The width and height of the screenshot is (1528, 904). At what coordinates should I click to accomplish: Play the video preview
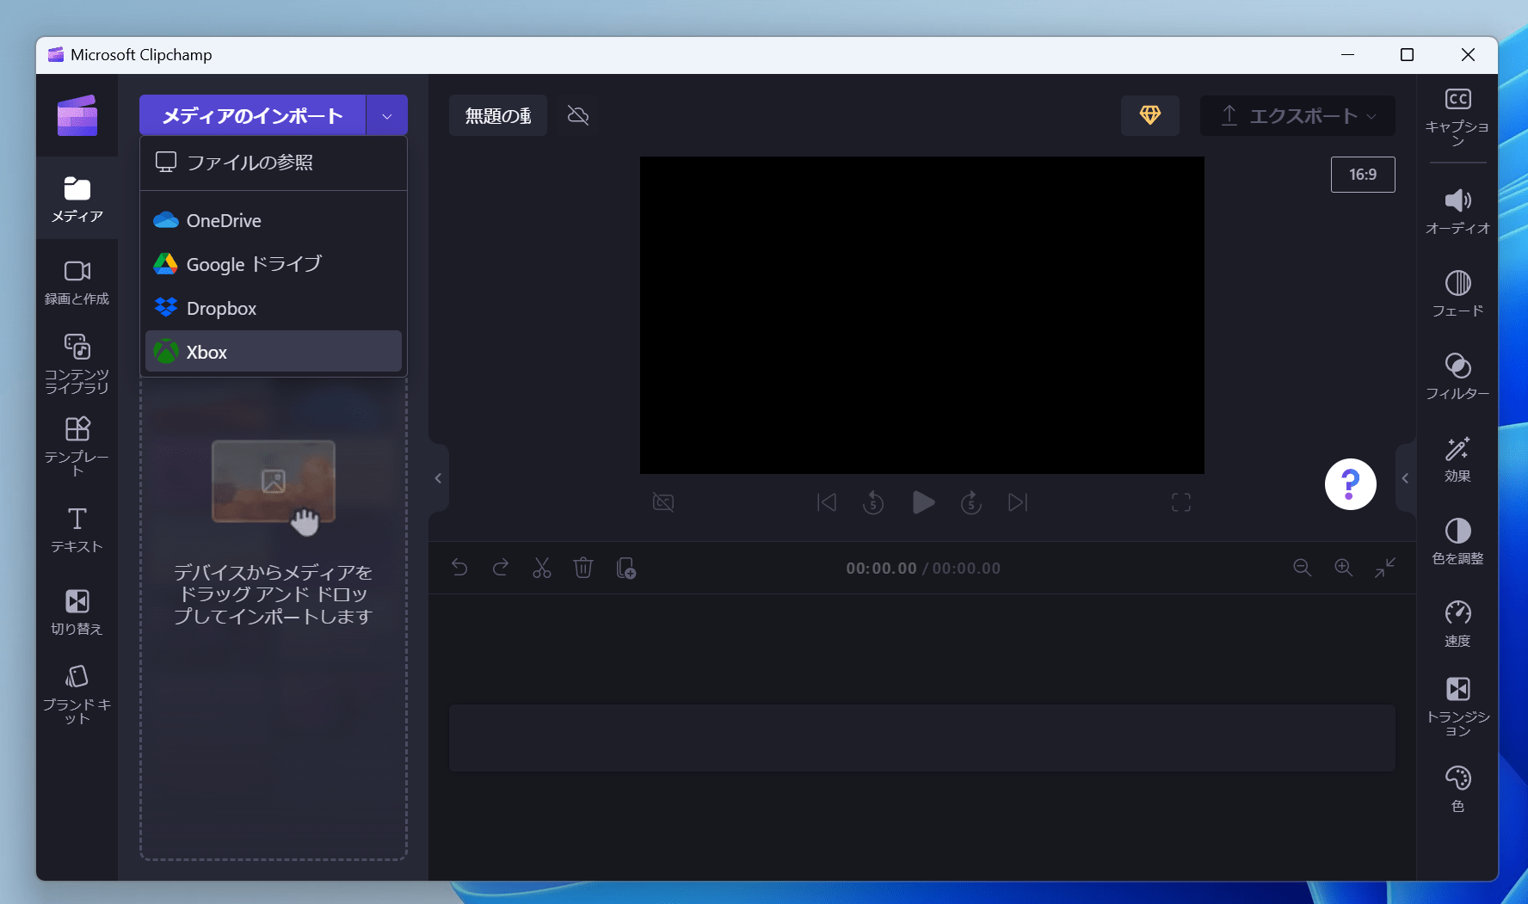pos(922,502)
